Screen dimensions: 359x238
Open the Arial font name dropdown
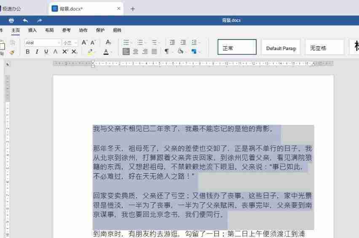pos(59,43)
